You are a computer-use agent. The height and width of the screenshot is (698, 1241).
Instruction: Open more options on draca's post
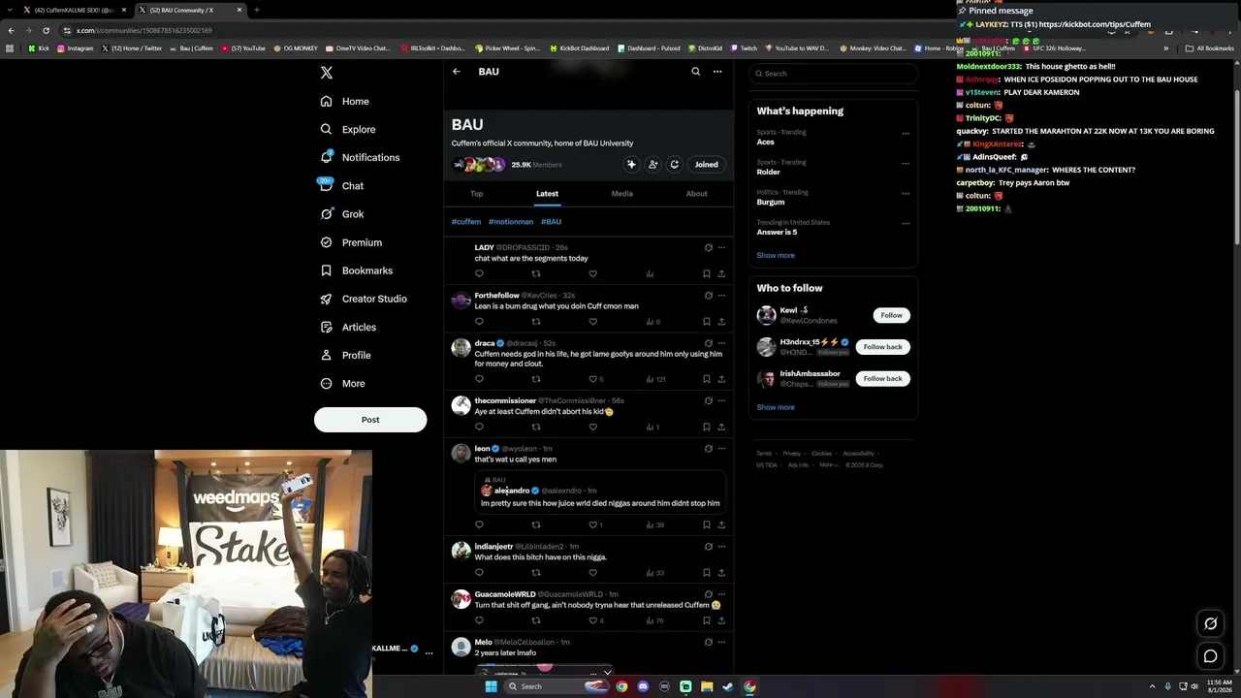click(x=721, y=343)
